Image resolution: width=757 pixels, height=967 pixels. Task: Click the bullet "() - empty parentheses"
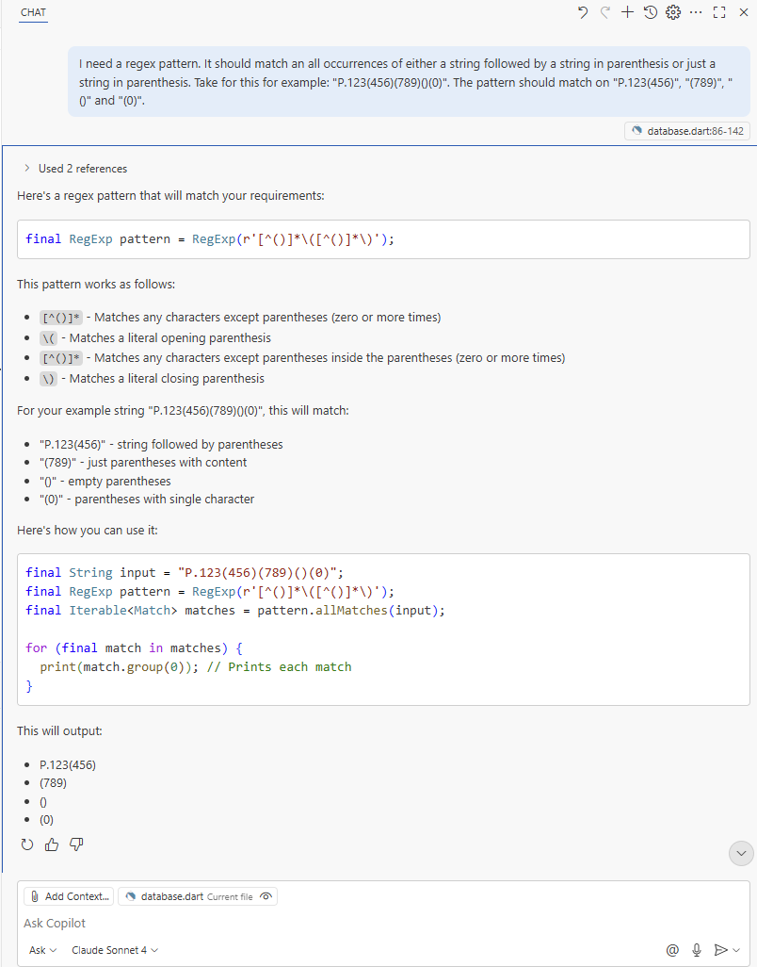[x=105, y=481]
